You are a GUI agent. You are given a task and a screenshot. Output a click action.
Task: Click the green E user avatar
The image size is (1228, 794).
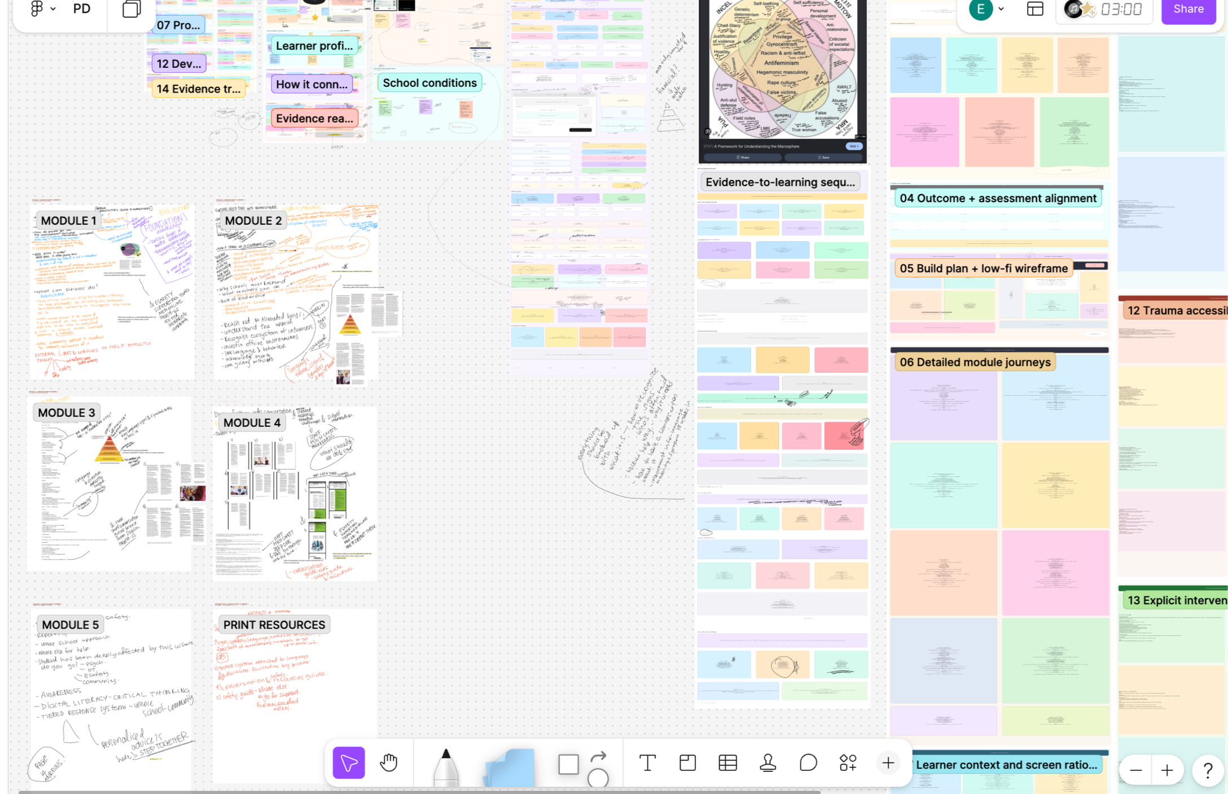pos(981,8)
